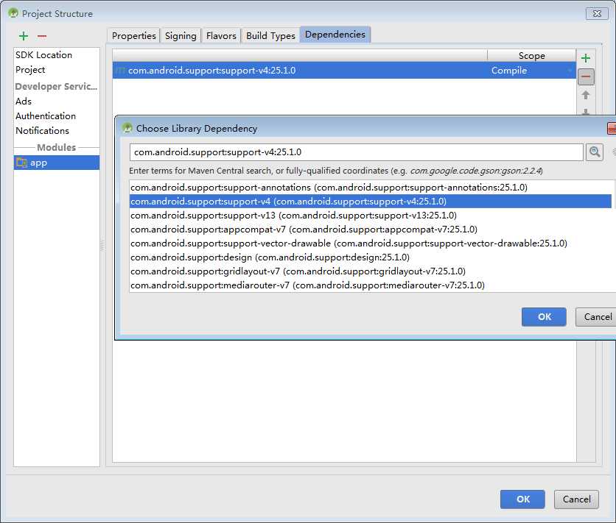Choose appcompat-v7 library from list
Image resolution: width=616 pixels, height=523 pixels.
click(371, 230)
